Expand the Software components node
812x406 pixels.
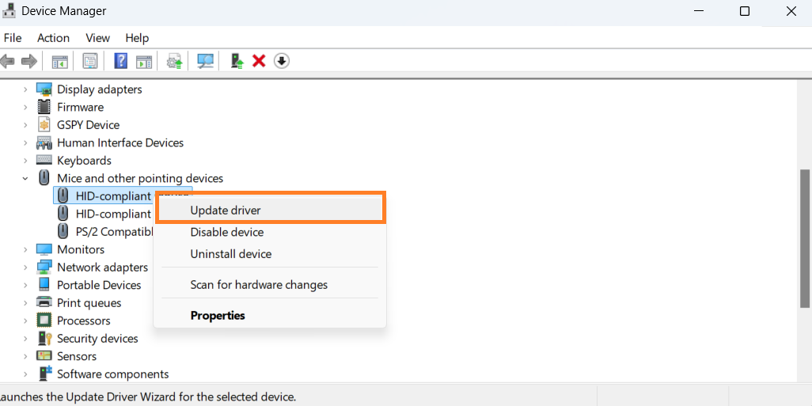(25, 374)
